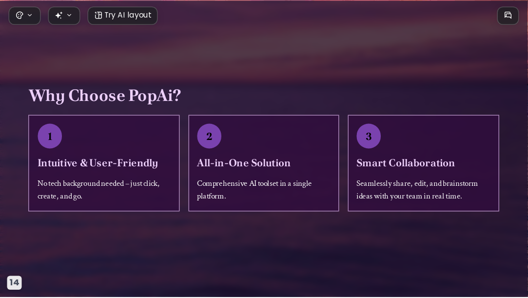Open the comments panel icon
Viewport: 528px width, 298px height.
[508, 16]
